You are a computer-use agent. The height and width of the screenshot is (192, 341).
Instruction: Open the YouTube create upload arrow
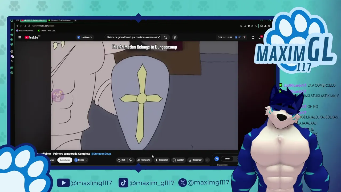(253, 37)
